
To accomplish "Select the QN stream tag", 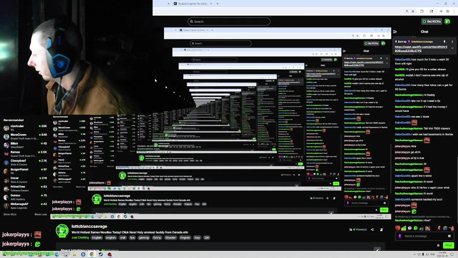I will click(206, 238).
